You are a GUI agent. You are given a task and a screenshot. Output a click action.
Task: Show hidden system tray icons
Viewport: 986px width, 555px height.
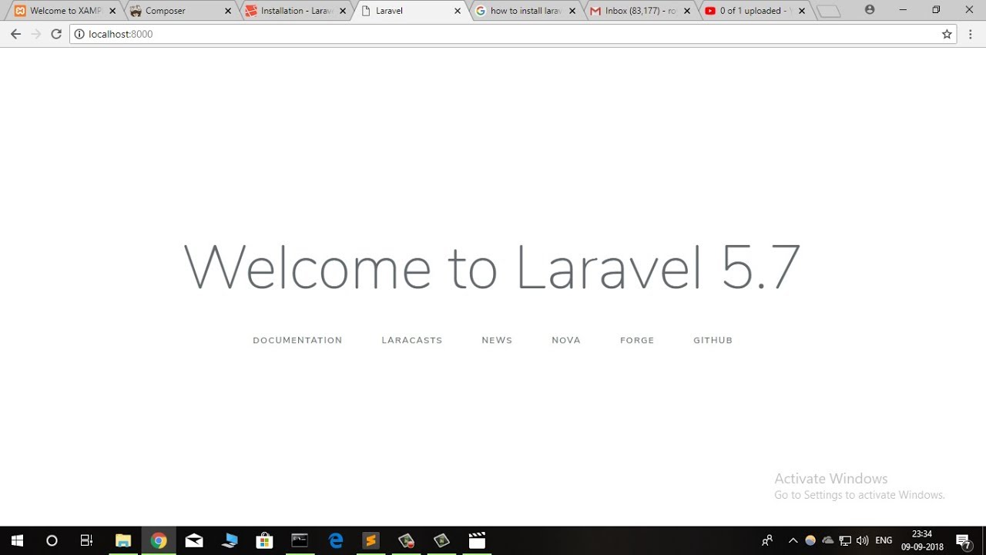point(793,540)
